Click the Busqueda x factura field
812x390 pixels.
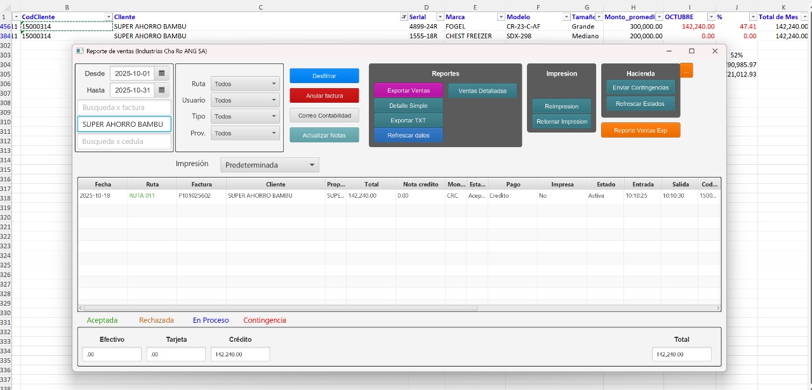[124, 108]
